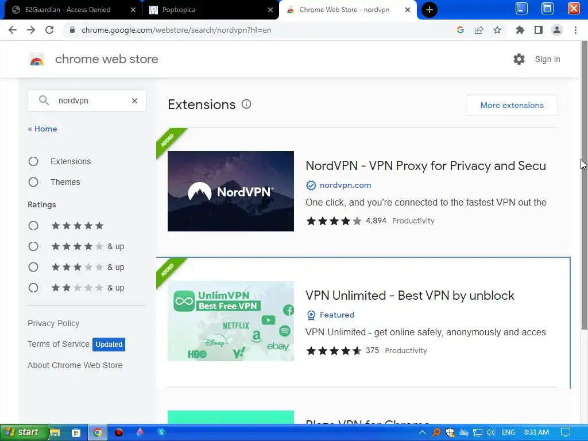This screenshot has height=441, width=588.
Task: Click the page vertical scrollbar thumb
Action: coord(584,185)
